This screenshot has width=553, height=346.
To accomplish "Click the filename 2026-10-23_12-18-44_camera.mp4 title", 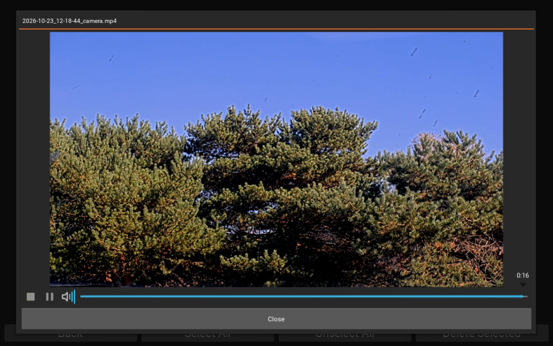I will coord(70,21).
